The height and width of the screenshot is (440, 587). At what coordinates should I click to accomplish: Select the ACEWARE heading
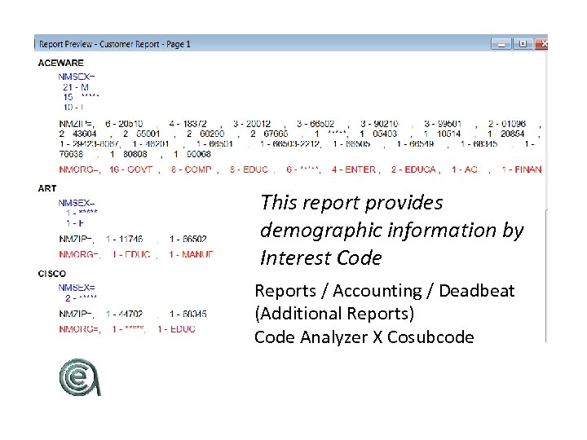pos(61,63)
